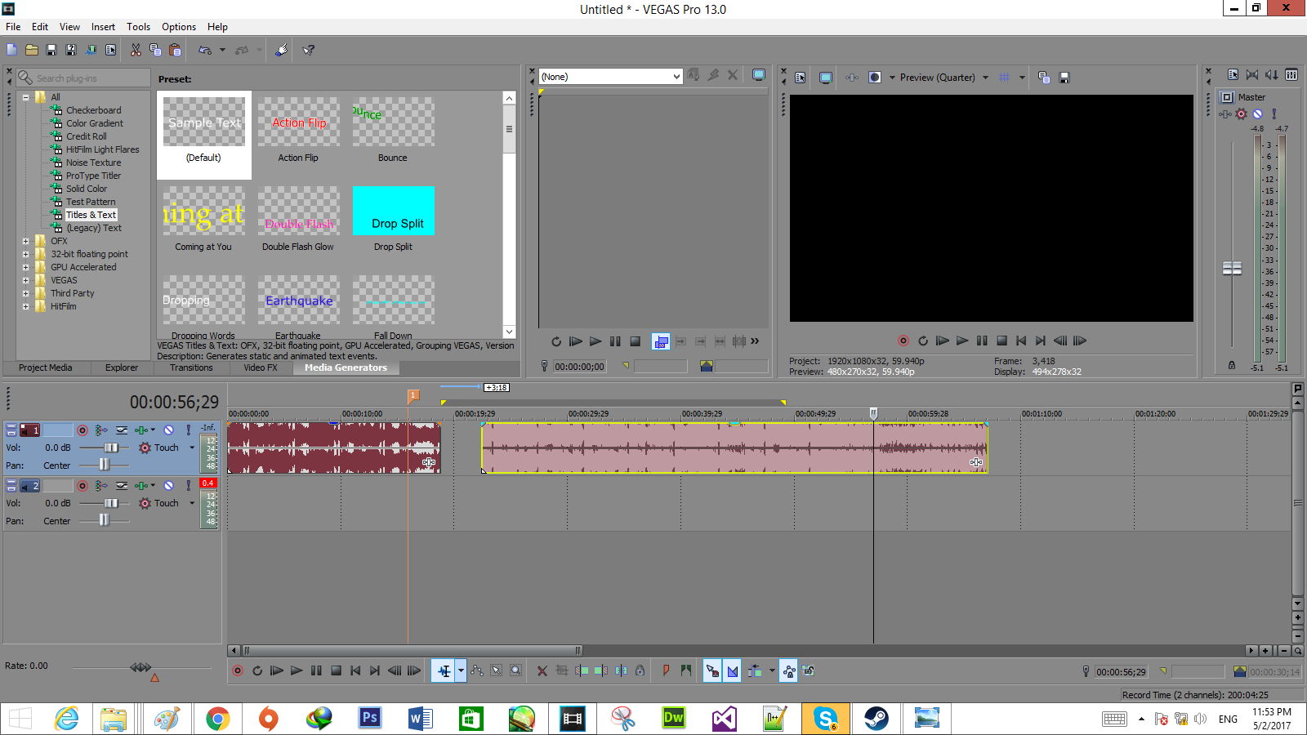Screen dimensions: 1307x735
Task: Toggle Enable Snapping in timeline toolbar
Action: click(x=712, y=671)
